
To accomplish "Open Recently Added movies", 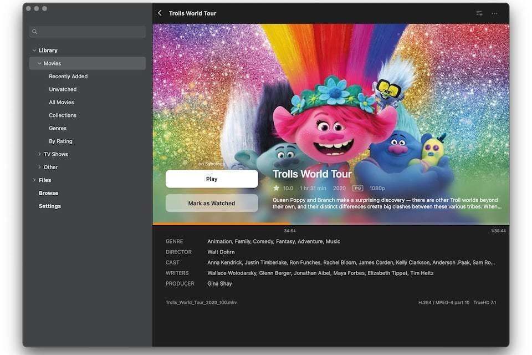I will click(x=68, y=77).
